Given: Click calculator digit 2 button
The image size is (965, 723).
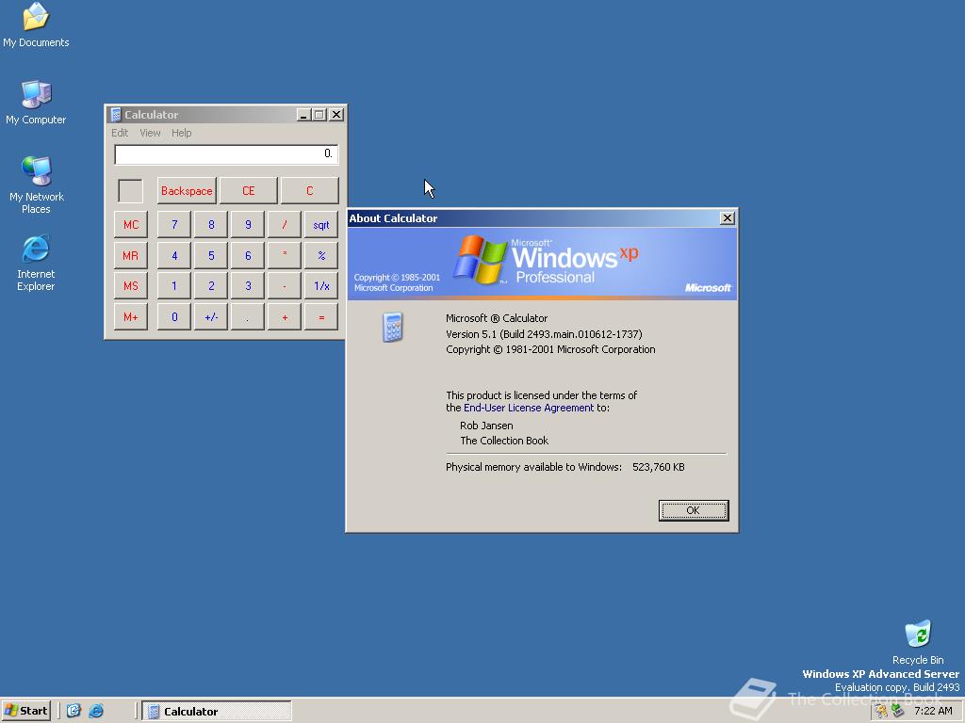Looking at the screenshot, I should (211, 286).
